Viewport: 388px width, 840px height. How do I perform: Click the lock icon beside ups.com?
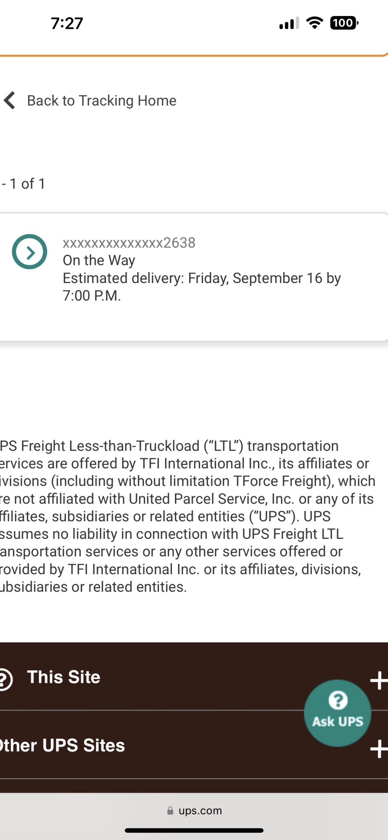tap(170, 811)
